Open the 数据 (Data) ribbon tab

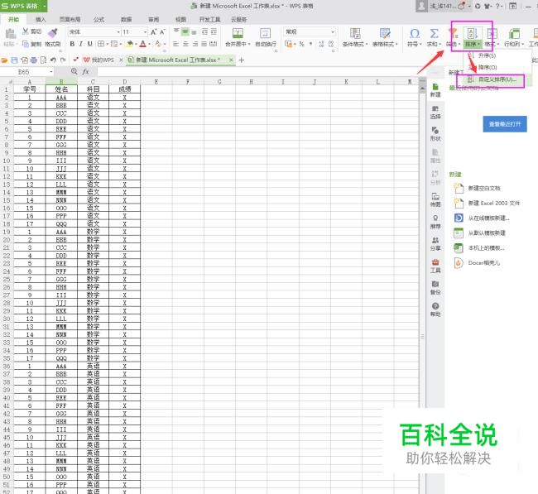[127, 20]
